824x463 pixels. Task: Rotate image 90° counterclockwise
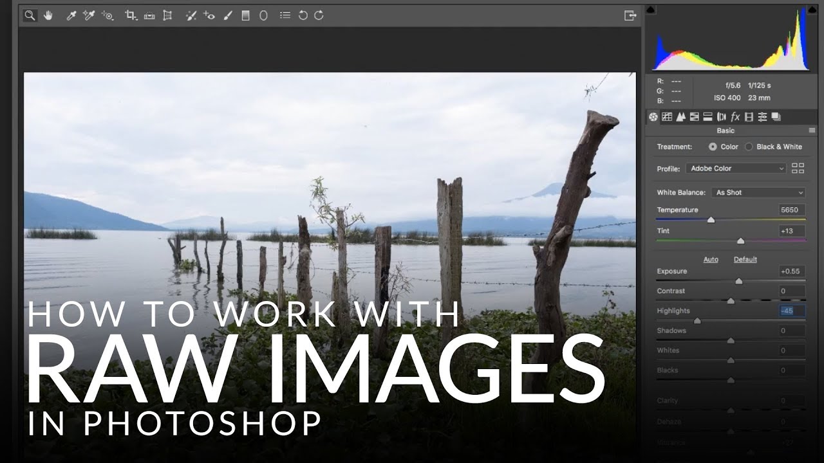click(303, 15)
